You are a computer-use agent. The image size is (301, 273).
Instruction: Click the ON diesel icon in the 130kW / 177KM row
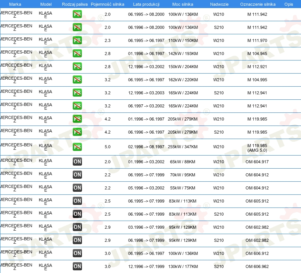77,266
